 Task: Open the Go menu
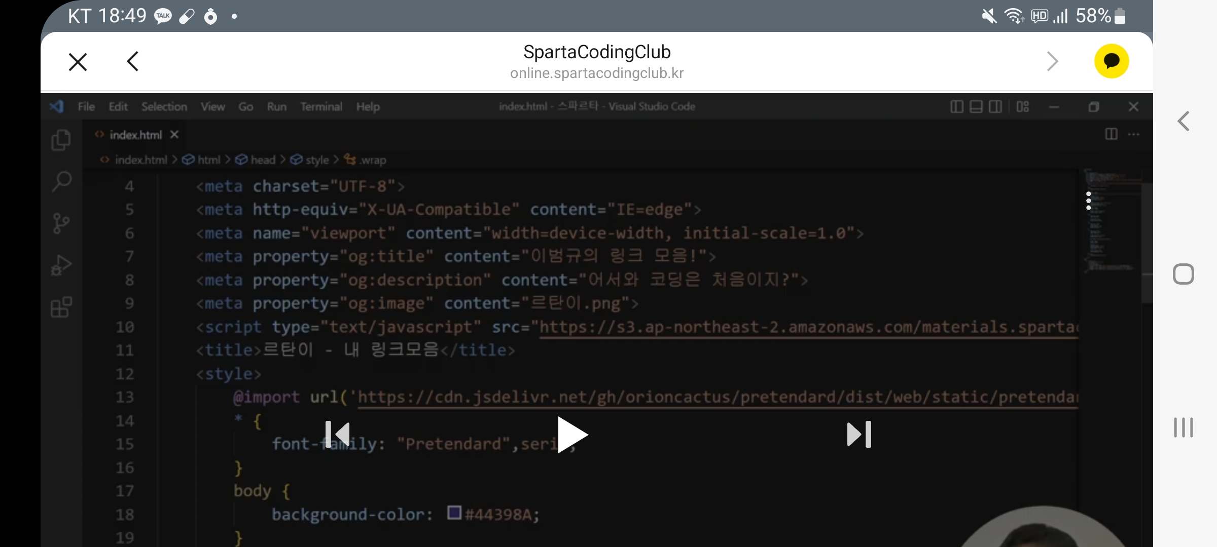[x=246, y=107]
